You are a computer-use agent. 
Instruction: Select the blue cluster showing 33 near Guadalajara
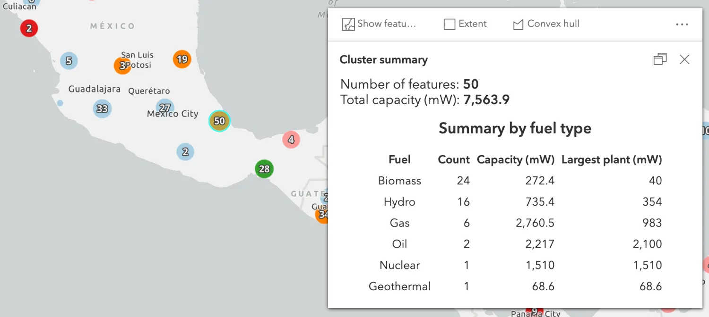coord(102,109)
